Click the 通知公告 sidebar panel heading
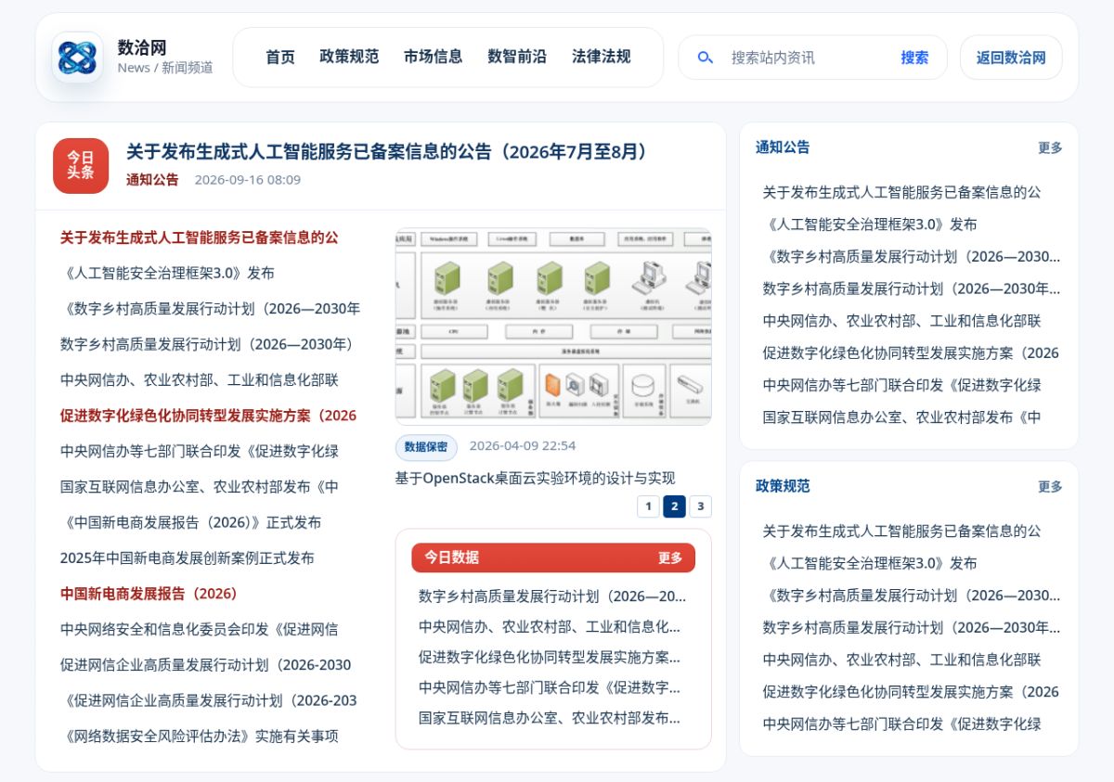The image size is (1114, 782). (x=783, y=147)
